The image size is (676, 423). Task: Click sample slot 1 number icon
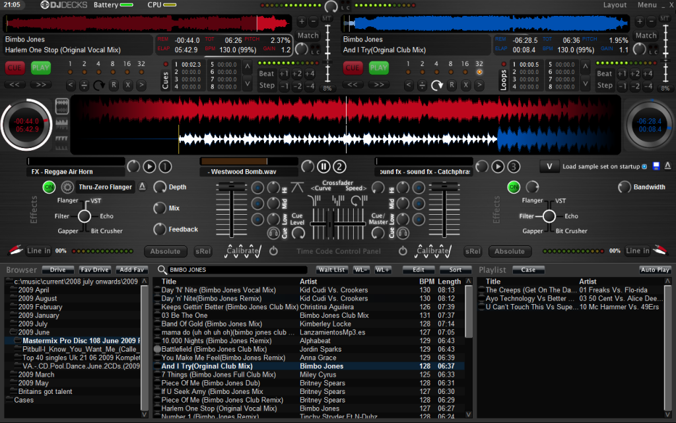(x=165, y=167)
